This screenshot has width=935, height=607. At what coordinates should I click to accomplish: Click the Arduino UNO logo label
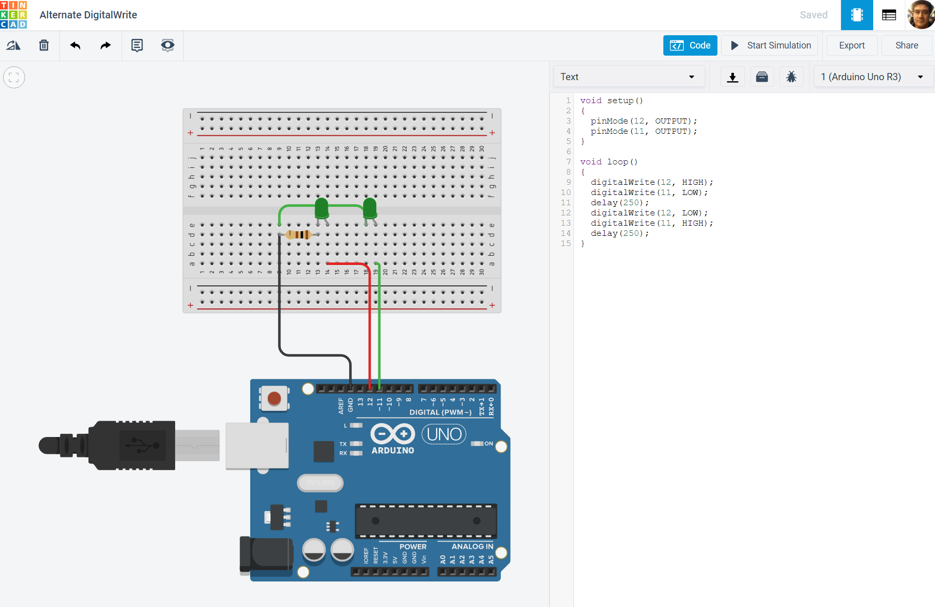(x=444, y=434)
